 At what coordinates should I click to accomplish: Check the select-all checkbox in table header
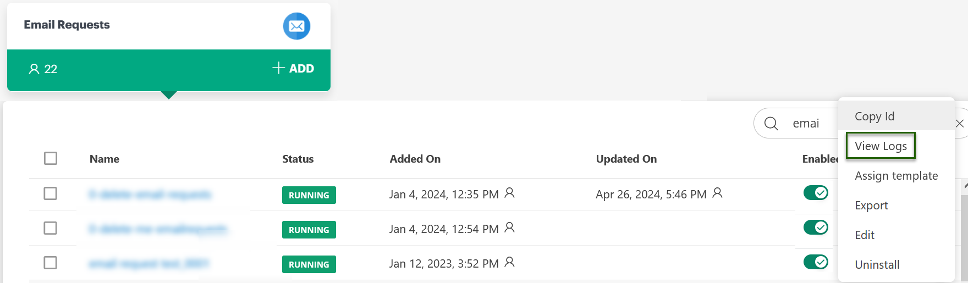(51, 158)
